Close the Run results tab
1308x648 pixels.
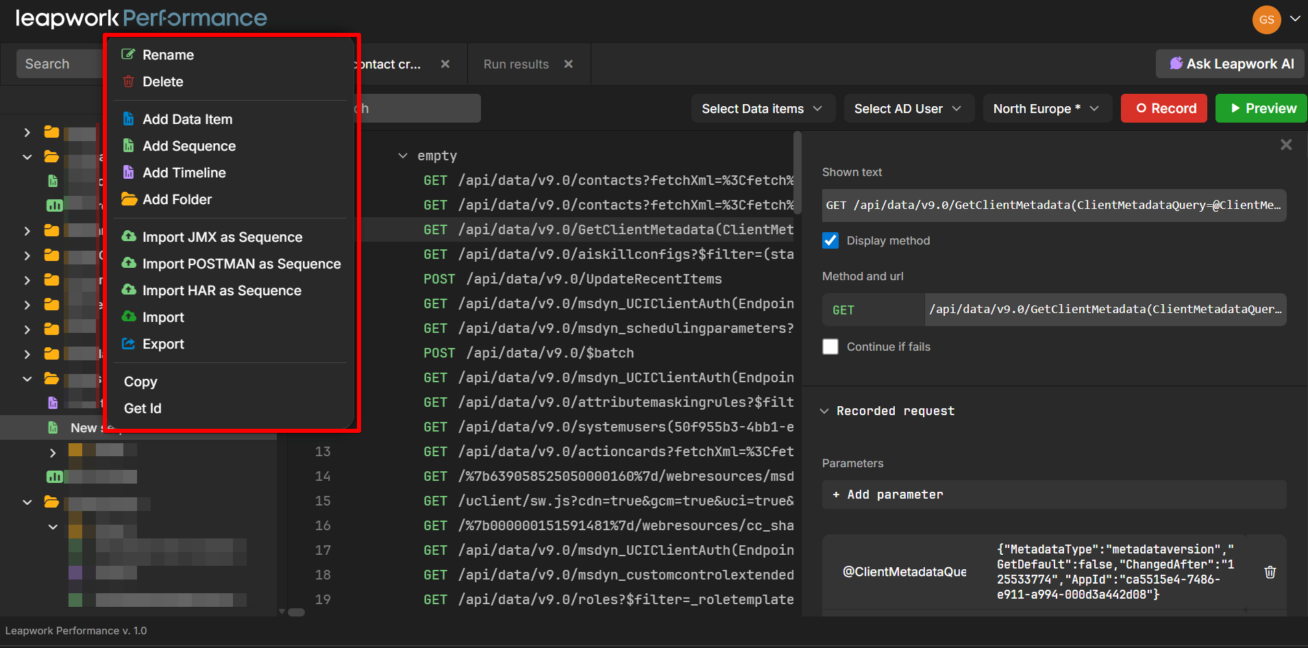568,64
